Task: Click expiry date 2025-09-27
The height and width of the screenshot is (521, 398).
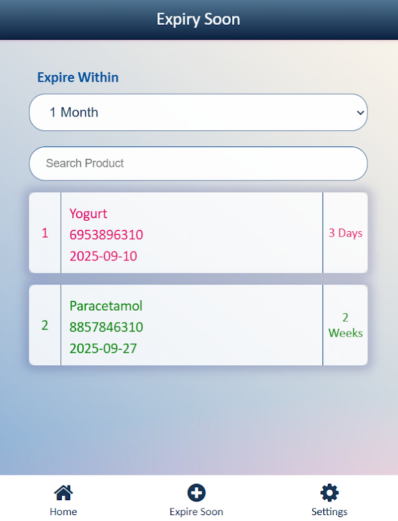Action: tap(103, 348)
